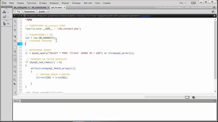
Task: Click the 'require_once __DIR__' code line
Action: pos(53,29)
